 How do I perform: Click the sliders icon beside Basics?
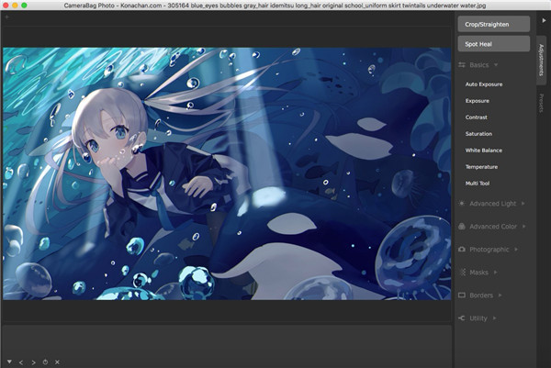[x=461, y=65]
